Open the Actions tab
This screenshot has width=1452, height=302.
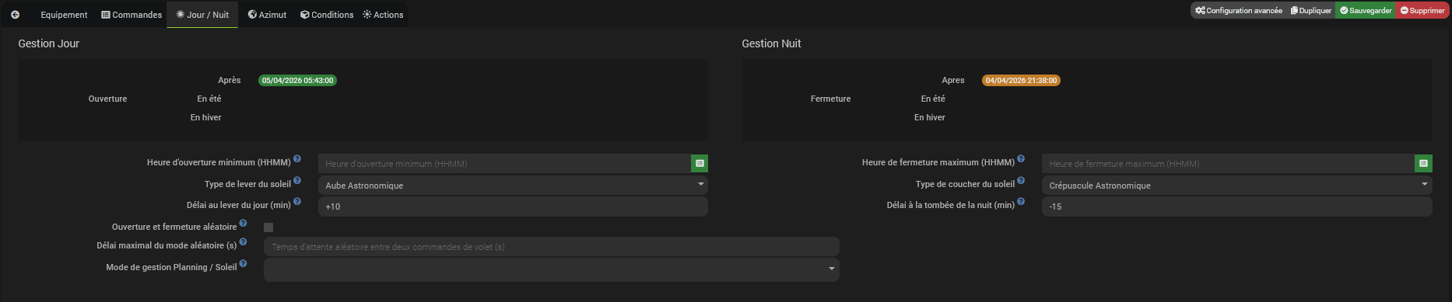pos(383,15)
